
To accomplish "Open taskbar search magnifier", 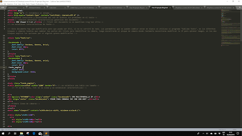I will 9,133.
